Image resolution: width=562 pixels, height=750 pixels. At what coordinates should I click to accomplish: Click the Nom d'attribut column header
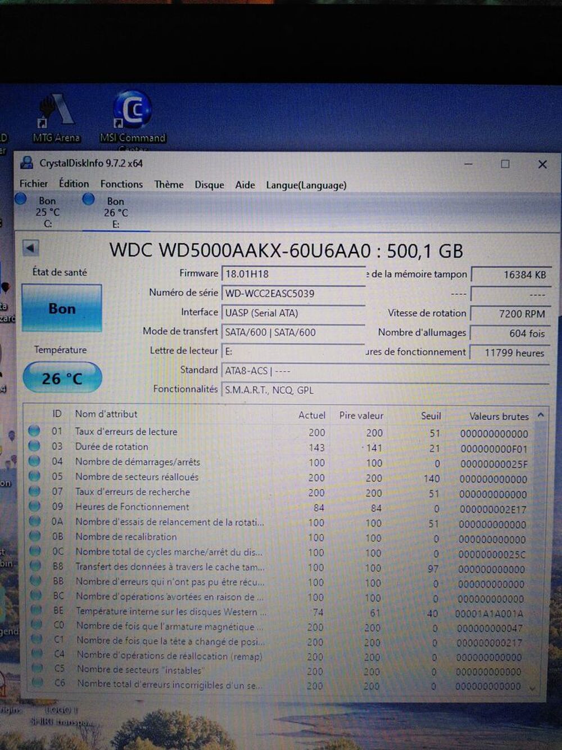coord(106,414)
